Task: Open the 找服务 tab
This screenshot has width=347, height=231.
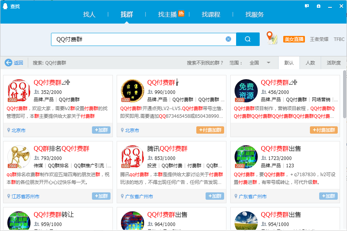Action: click(255, 14)
